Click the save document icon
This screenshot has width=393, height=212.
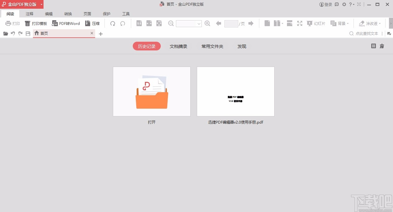[28, 34]
